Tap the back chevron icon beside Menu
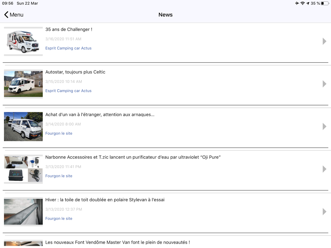The image size is (331, 248). [x=6, y=15]
